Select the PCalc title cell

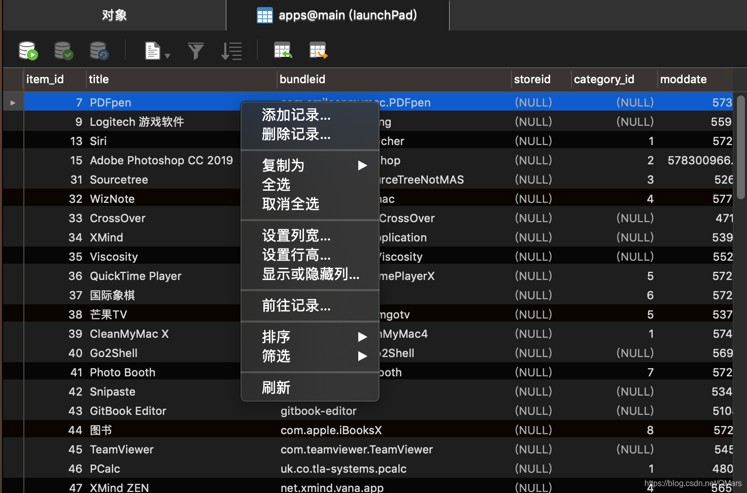click(105, 469)
